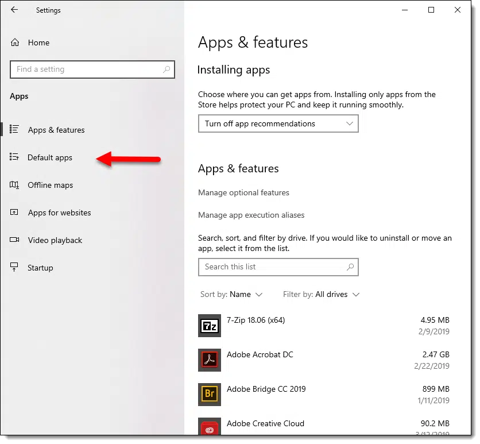Click the 4.95 MB size value
Image resolution: width=480 pixels, height=444 pixels.
[435, 321]
